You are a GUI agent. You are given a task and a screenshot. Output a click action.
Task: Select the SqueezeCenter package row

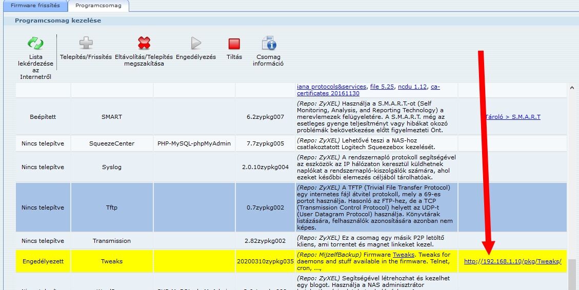[x=291, y=143]
